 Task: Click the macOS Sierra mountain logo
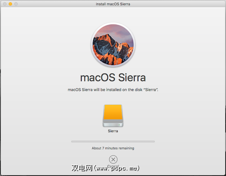[x=113, y=45]
